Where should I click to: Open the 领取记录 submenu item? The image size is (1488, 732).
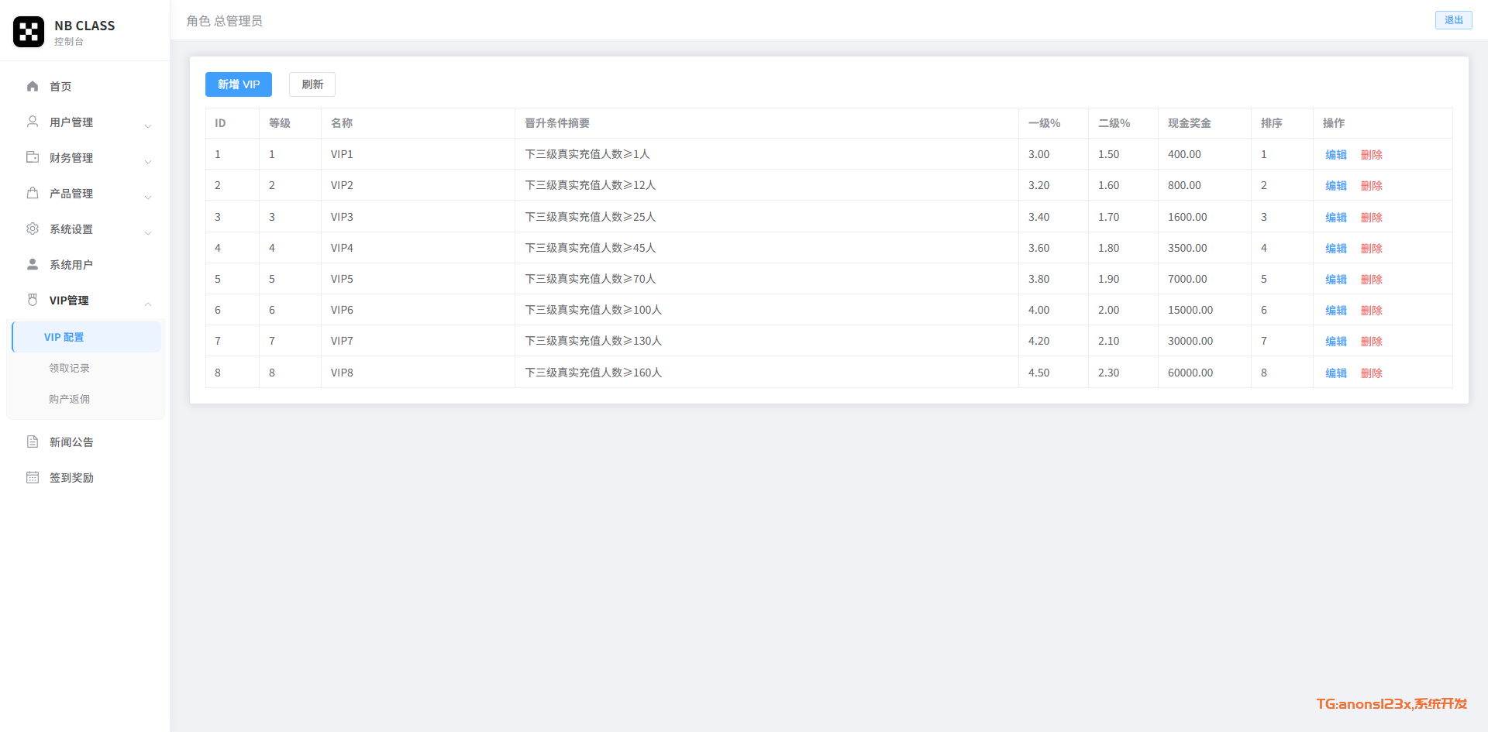[x=70, y=368]
